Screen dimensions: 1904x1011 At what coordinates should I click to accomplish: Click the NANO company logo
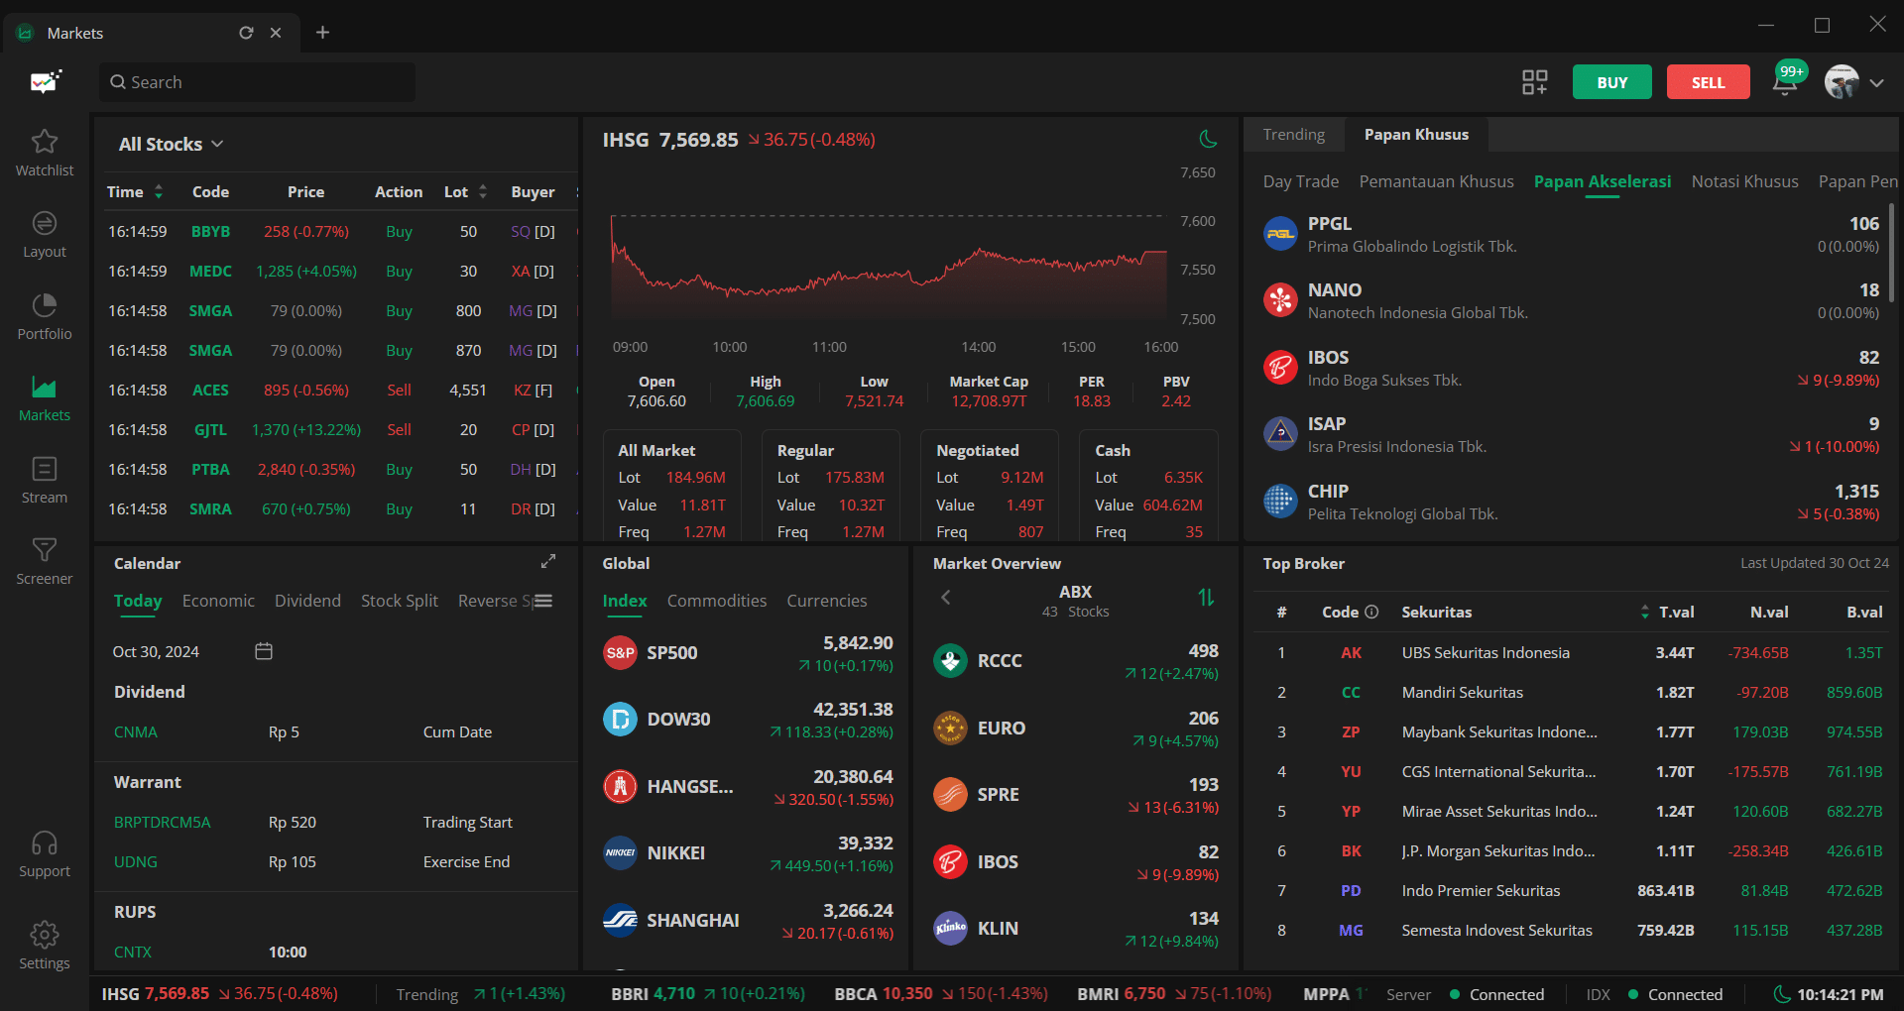pyautogui.click(x=1280, y=300)
